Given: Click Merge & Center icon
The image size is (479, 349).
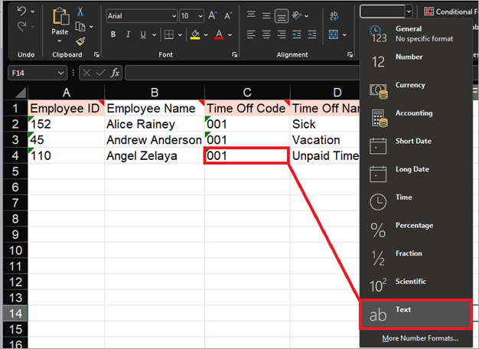Looking at the screenshot, I should click(334, 34).
